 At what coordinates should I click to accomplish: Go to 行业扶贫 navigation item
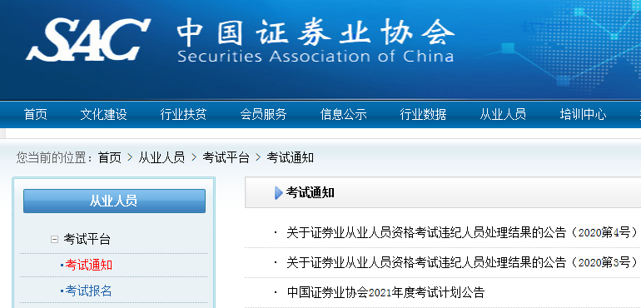click(x=183, y=115)
